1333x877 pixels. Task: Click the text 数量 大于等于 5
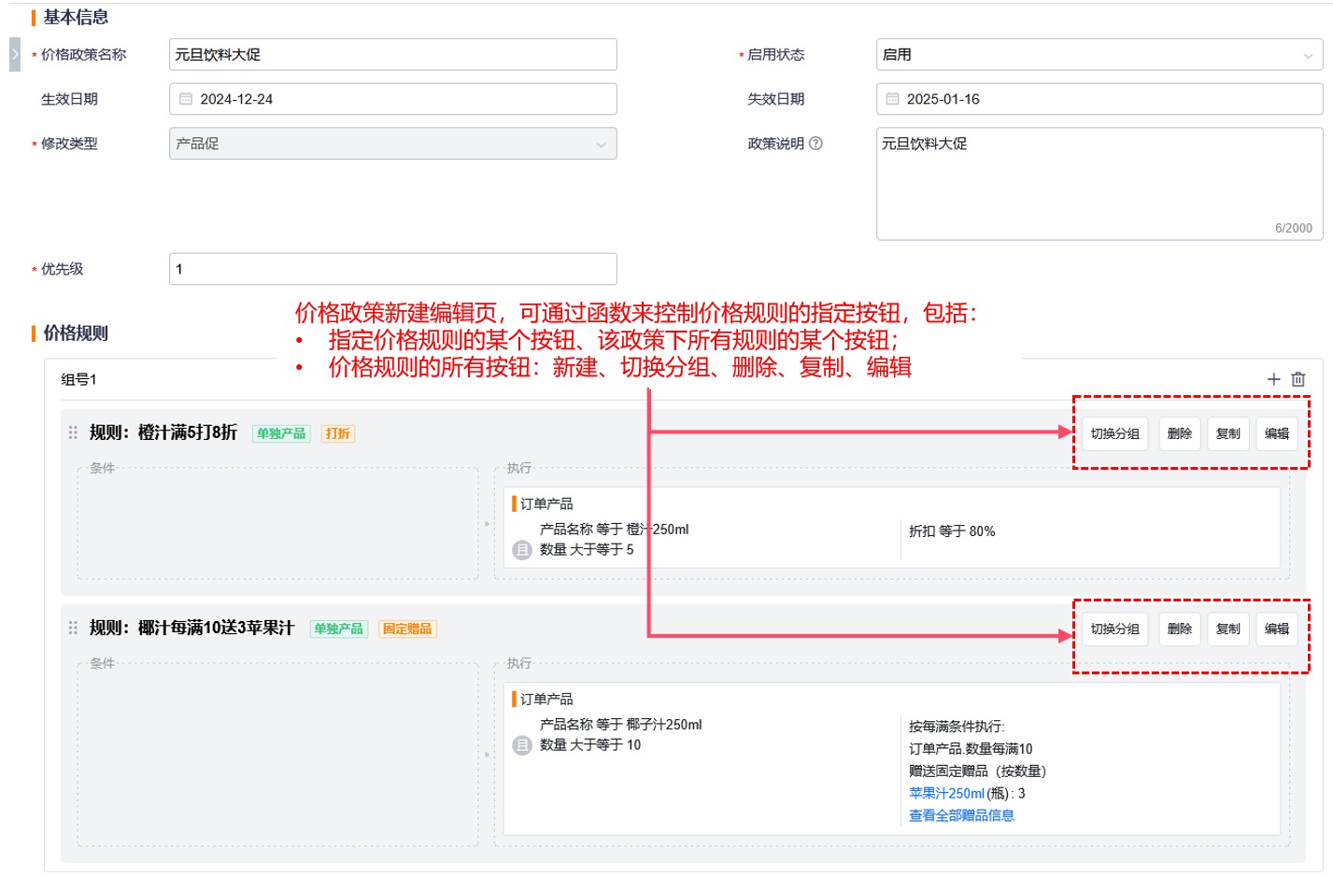[x=587, y=549]
